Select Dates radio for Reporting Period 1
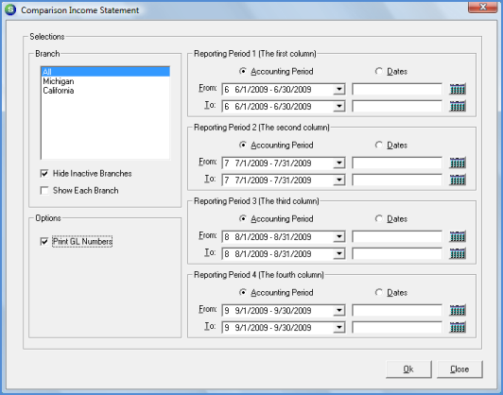Viewport: 503px width, 395px height. tap(379, 71)
